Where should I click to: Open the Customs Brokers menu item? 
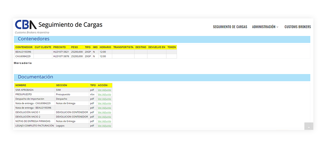click(297, 27)
